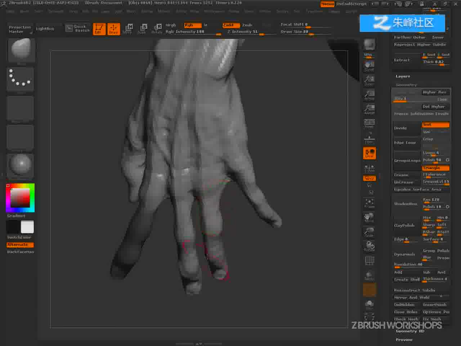The image size is (461, 346).
Task: Expand the Layers subpalette
Action: tap(403, 76)
